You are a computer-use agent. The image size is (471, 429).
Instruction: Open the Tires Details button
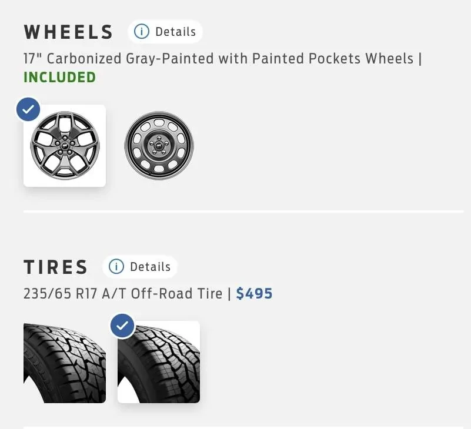click(x=140, y=267)
